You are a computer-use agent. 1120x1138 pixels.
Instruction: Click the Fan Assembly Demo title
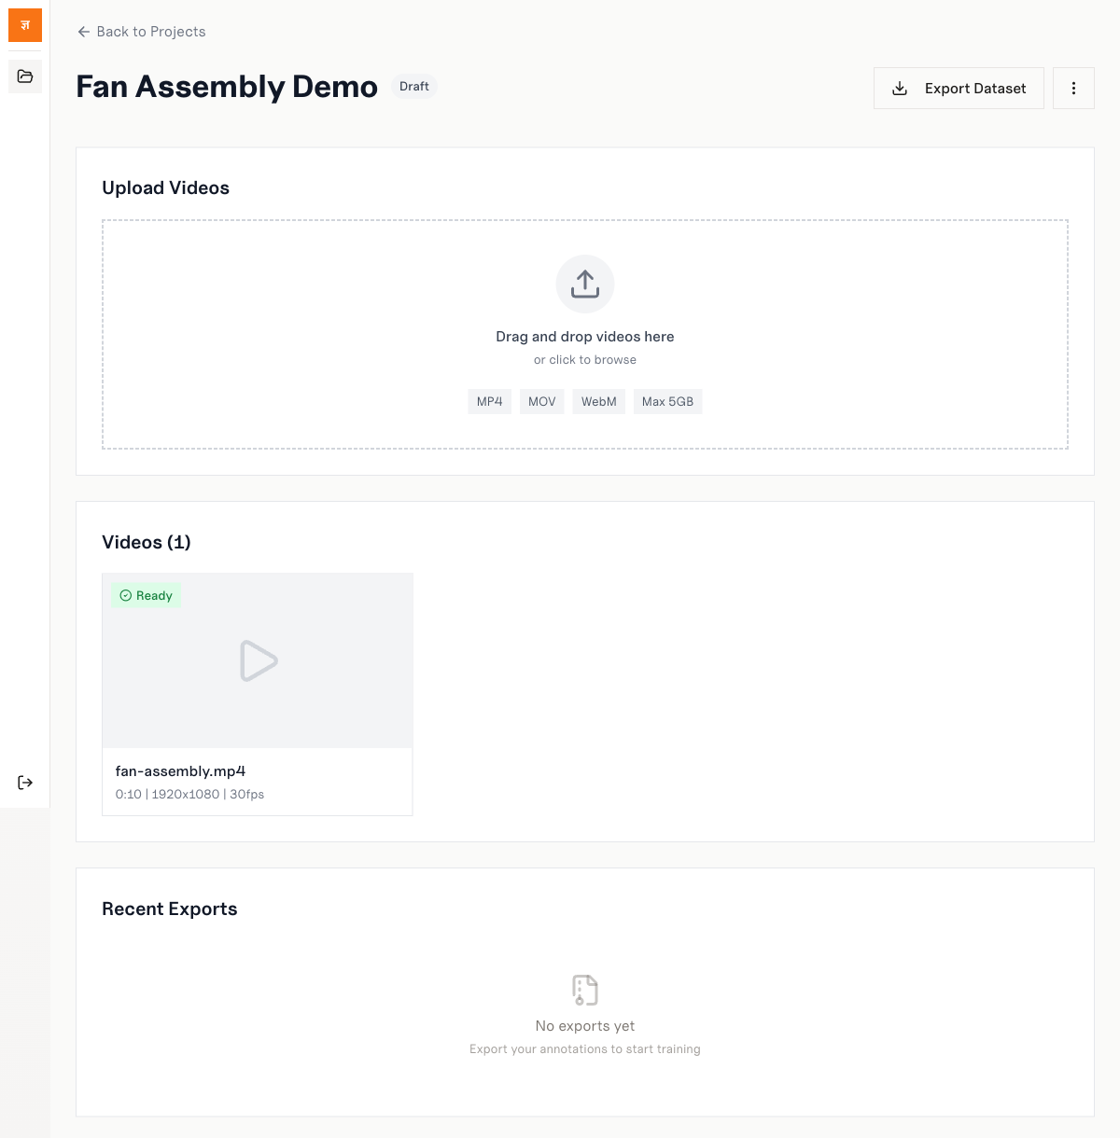coord(227,87)
